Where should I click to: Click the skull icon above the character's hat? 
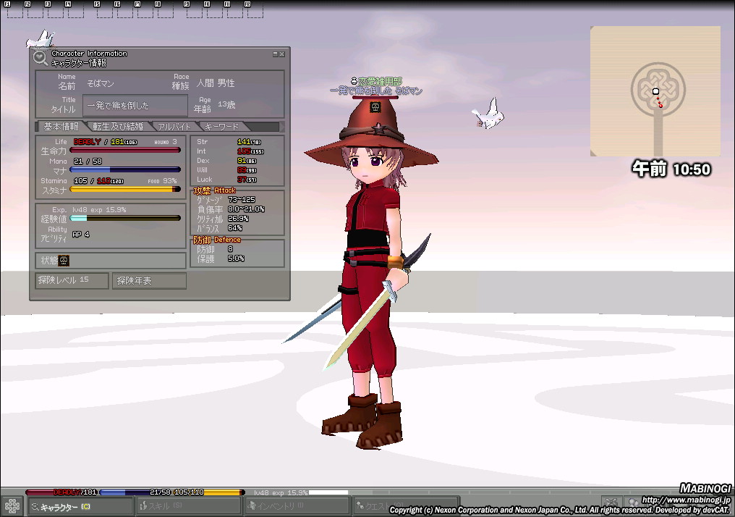[x=375, y=107]
